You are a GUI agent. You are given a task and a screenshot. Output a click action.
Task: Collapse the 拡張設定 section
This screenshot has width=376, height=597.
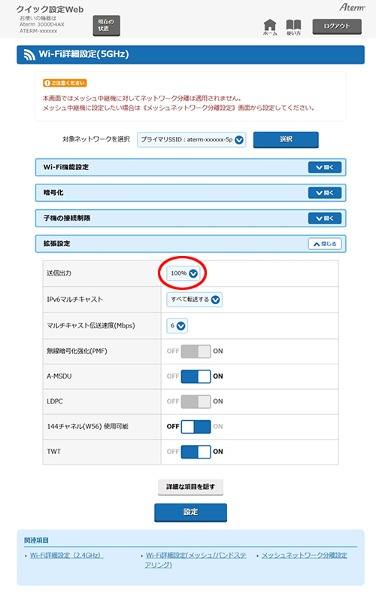tap(325, 244)
